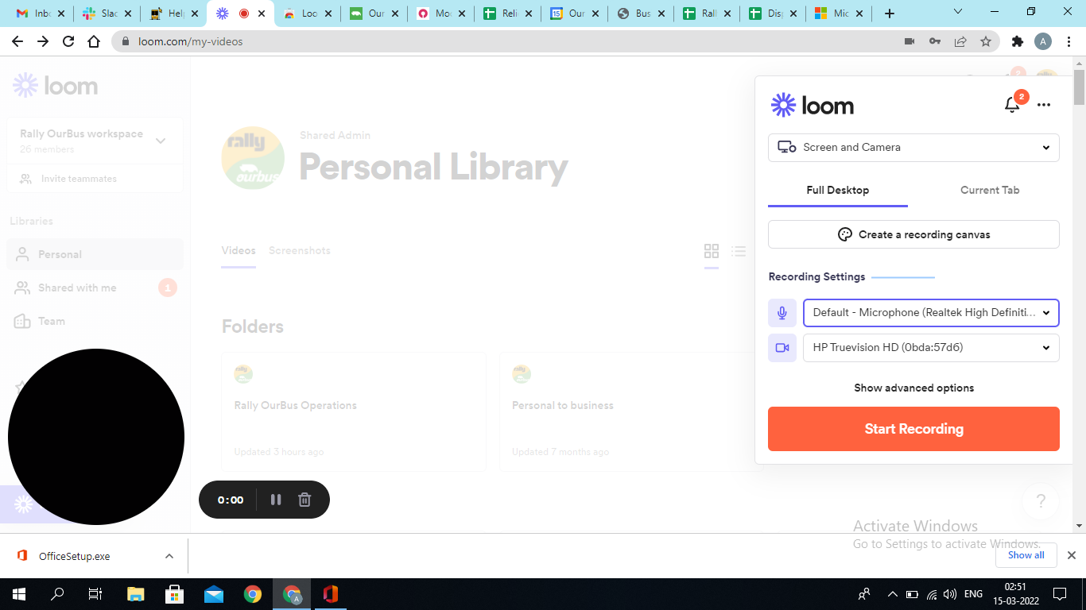Open the tab search chevron in title bar

click(958, 12)
